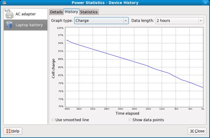This screenshot has width=210, height=138.
Task: Switch to the History tab
Action: click(71, 12)
